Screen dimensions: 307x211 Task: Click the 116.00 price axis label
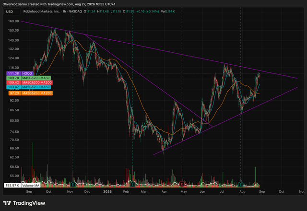13,68
